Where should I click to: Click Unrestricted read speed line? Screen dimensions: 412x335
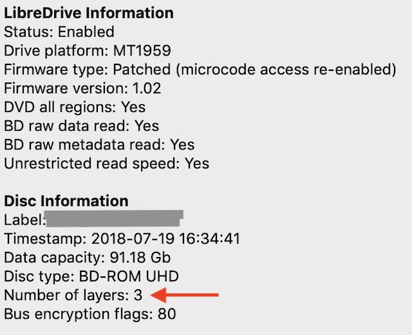tap(107, 163)
